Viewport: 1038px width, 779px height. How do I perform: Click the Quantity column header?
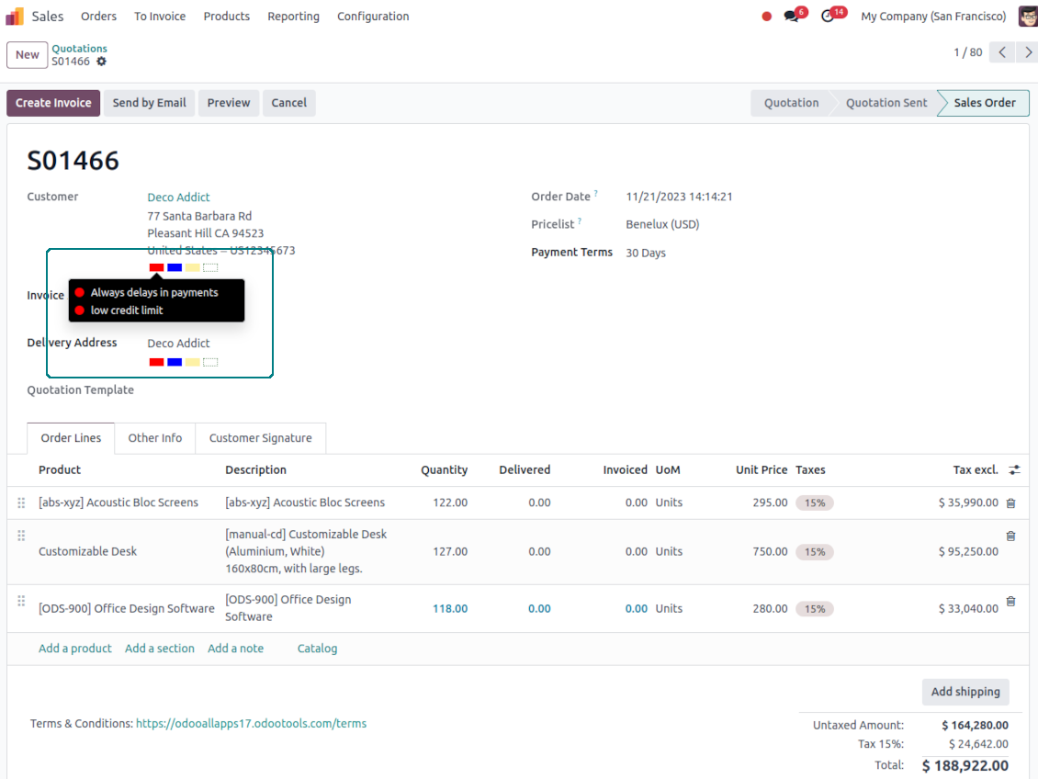click(x=444, y=470)
